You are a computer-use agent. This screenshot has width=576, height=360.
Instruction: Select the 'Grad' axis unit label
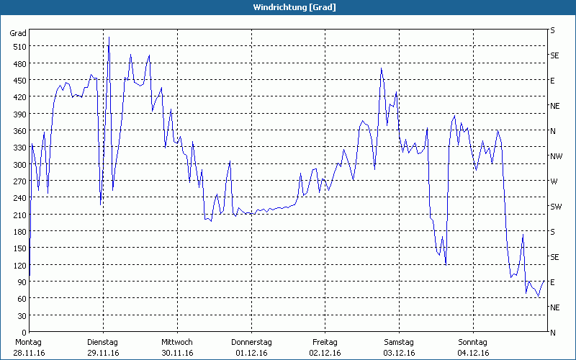coord(18,33)
